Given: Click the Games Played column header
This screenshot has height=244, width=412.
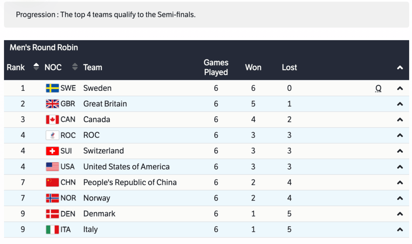Looking at the screenshot, I should point(216,67).
